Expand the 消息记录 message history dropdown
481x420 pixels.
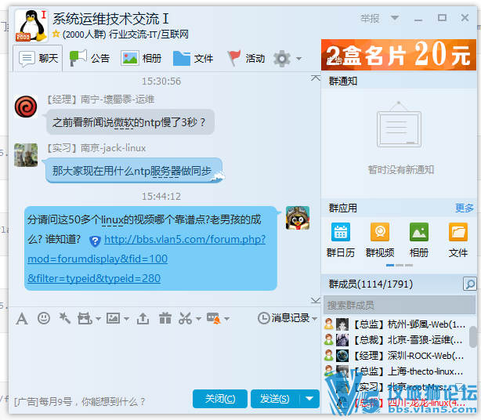point(314,318)
